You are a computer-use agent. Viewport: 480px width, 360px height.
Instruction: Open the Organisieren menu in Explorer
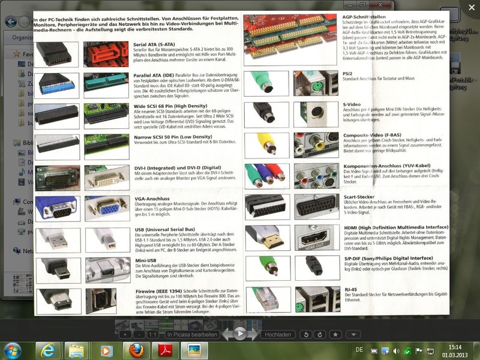(22, 37)
